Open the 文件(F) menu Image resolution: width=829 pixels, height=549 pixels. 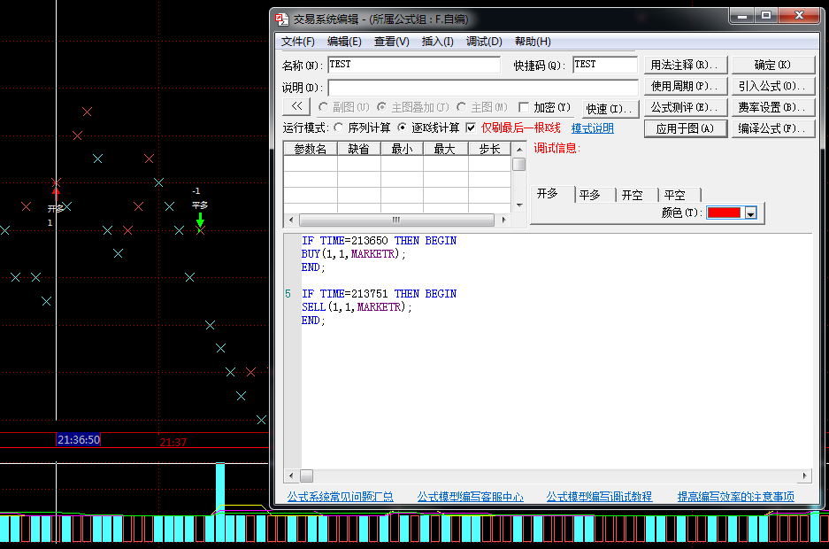click(x=297, y=42)
